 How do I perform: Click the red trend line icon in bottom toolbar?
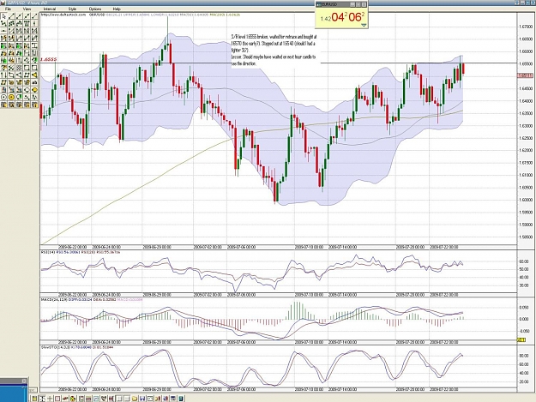point(65,399)
